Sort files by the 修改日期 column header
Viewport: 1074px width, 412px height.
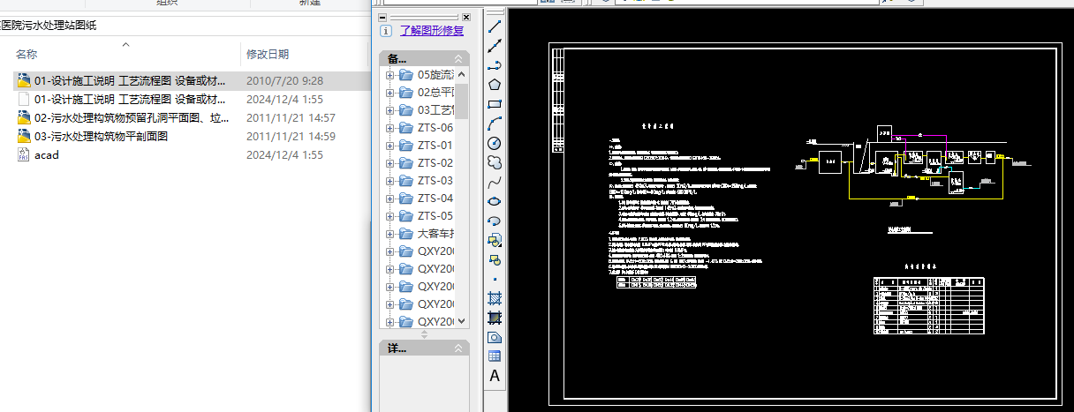[268, 55]
